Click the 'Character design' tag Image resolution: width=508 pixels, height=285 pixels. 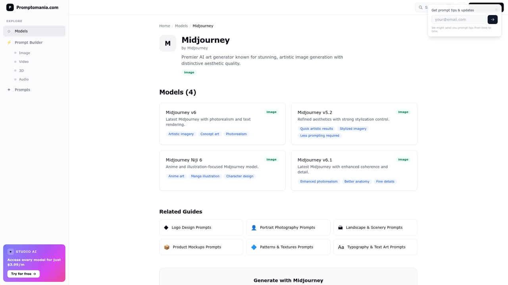tap(240, 176)
